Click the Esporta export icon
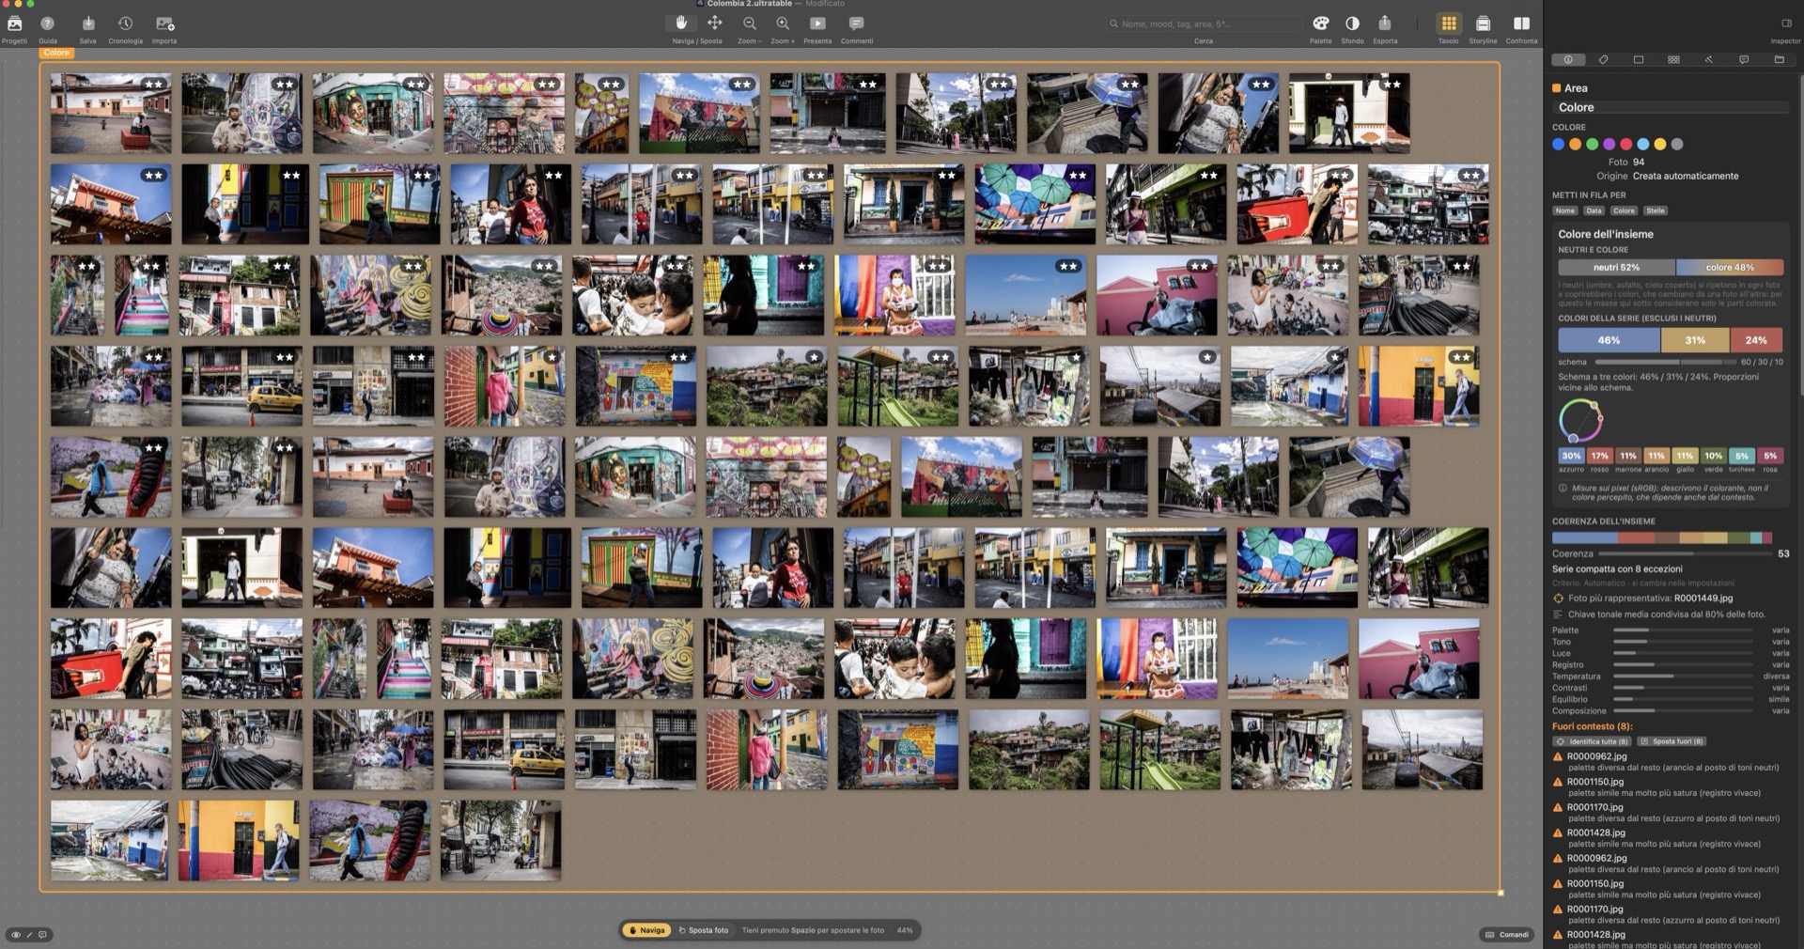The height and width of the screenshot is (949, 1804). tap(1385, 23)
